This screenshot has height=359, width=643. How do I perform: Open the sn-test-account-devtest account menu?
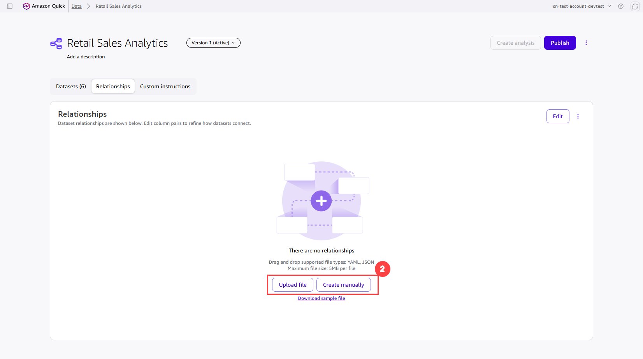[582, 6]
